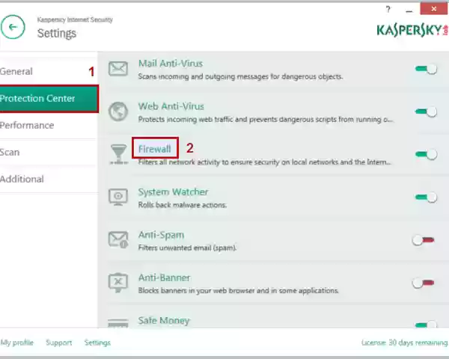Click 'Blocks banners in your web browser' text

pos(238,291)
